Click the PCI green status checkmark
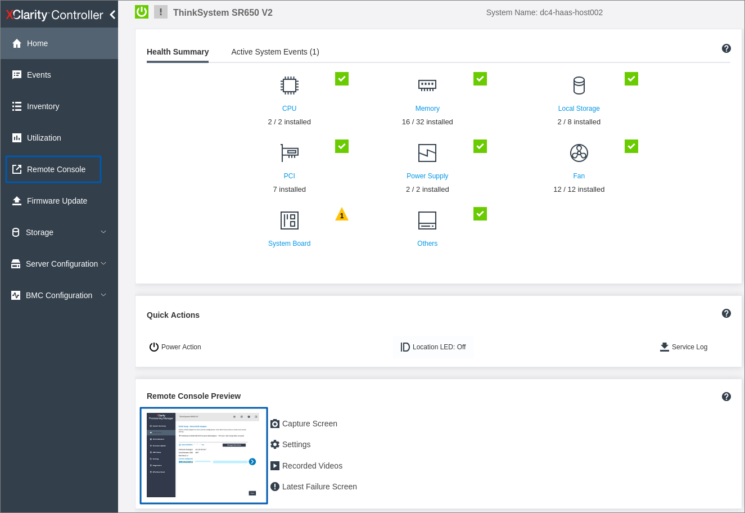This screenshot has height=513, width=745. [342, 146]
